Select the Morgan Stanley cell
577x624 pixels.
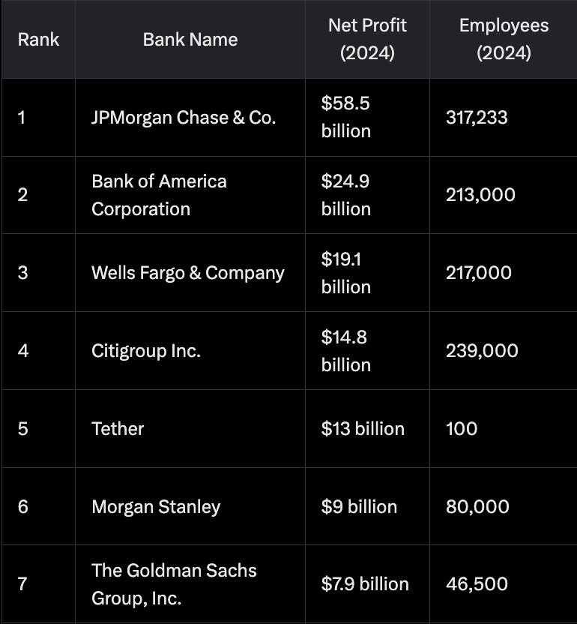click(x=156, y=507)
